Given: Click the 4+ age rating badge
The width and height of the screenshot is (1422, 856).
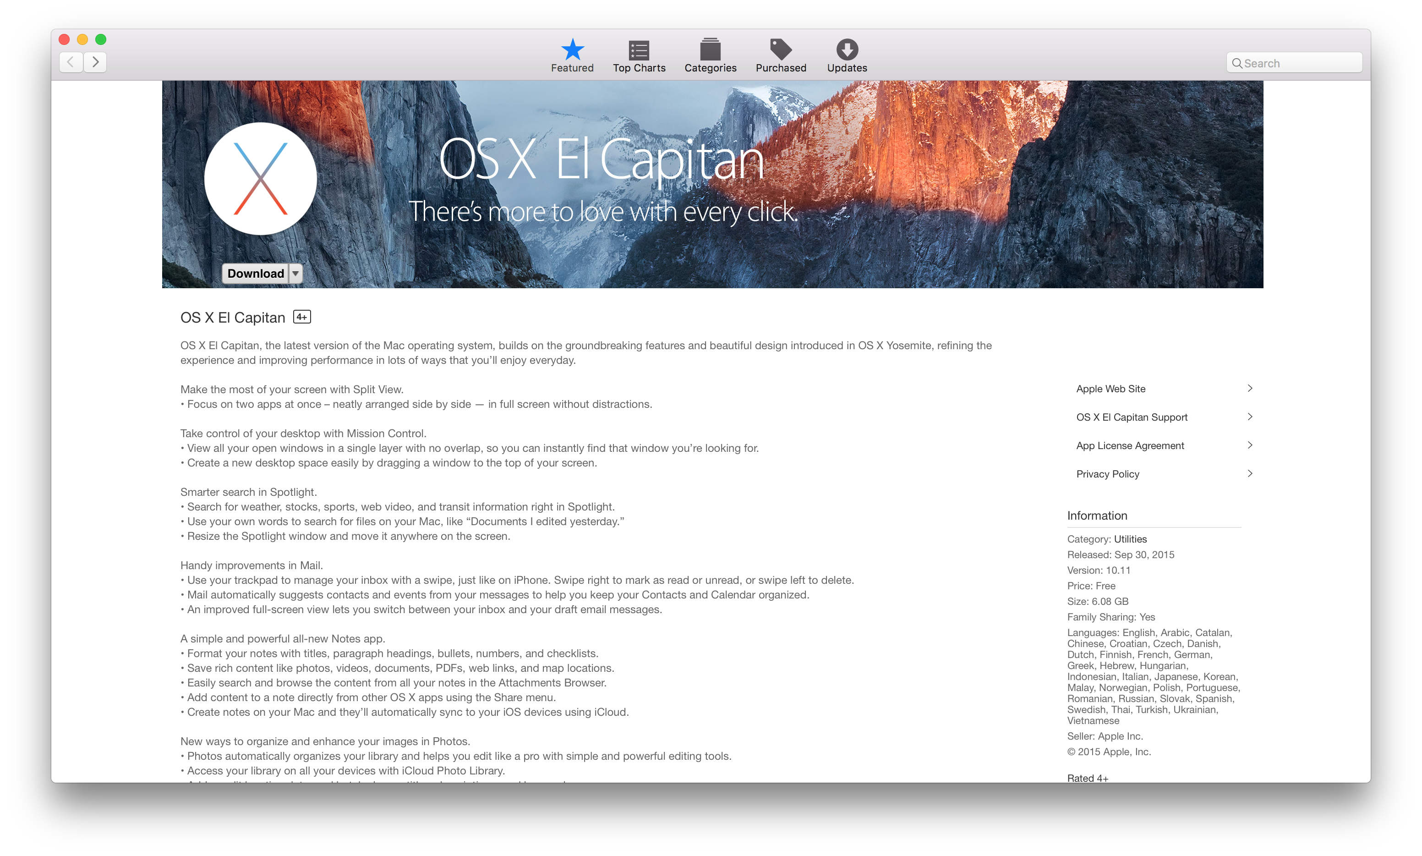Looking at the screenshot, I should (x=301, y=317).
